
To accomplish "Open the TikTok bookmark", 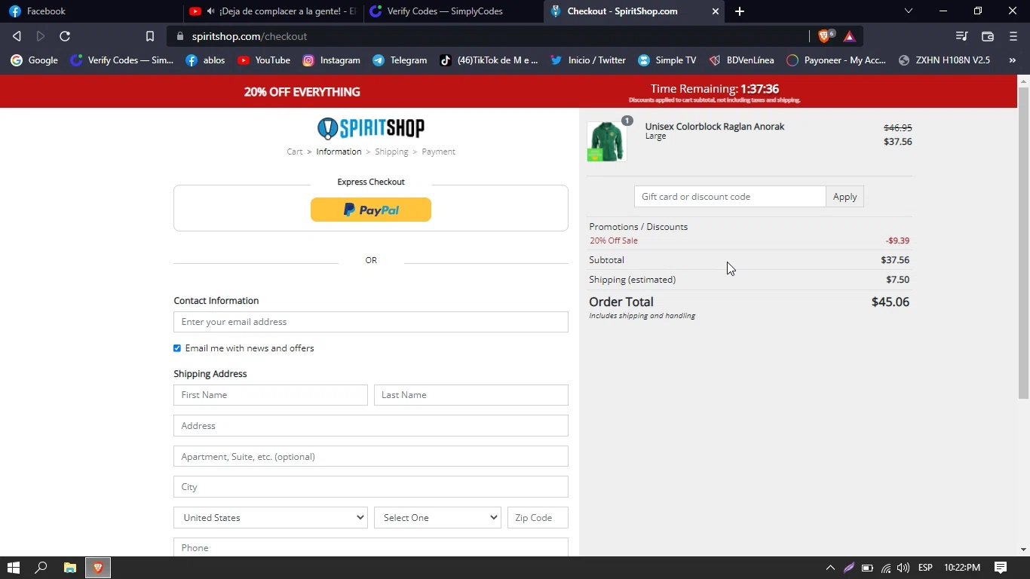I will click(489, 60).
